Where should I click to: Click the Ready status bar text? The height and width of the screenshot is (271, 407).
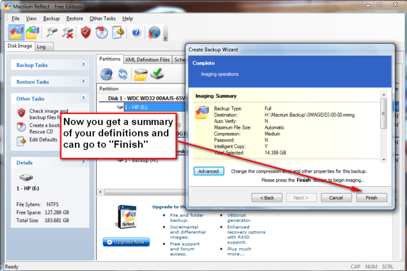point(12,266)
